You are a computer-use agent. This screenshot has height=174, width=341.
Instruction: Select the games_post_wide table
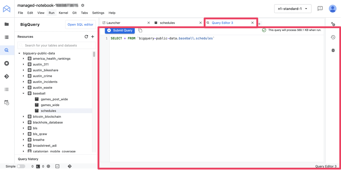coord(54,99)
